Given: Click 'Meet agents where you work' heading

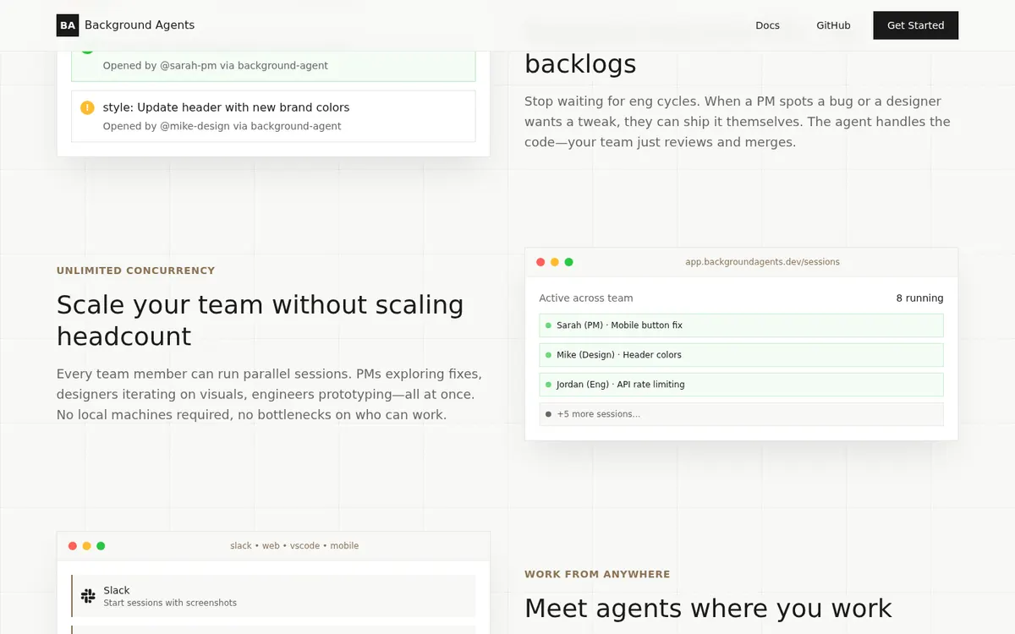Looking at the screenshot, I should pyautogui.click(x=708, y=608).
